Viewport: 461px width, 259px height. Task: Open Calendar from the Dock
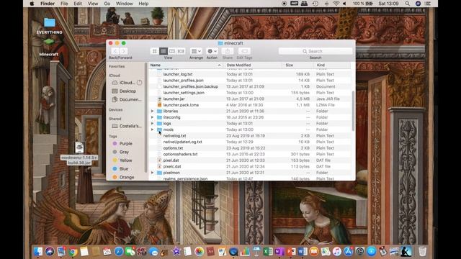pos(107,252)
